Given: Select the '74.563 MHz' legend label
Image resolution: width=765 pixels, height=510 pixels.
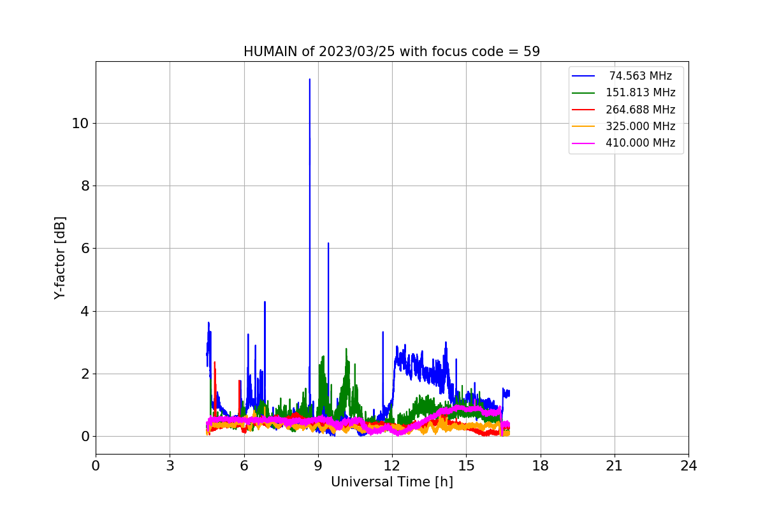Looking at the screenshot, I should pos(641,76).
